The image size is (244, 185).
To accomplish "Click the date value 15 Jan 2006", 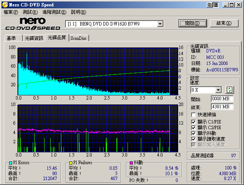I will tap(217, 63).
